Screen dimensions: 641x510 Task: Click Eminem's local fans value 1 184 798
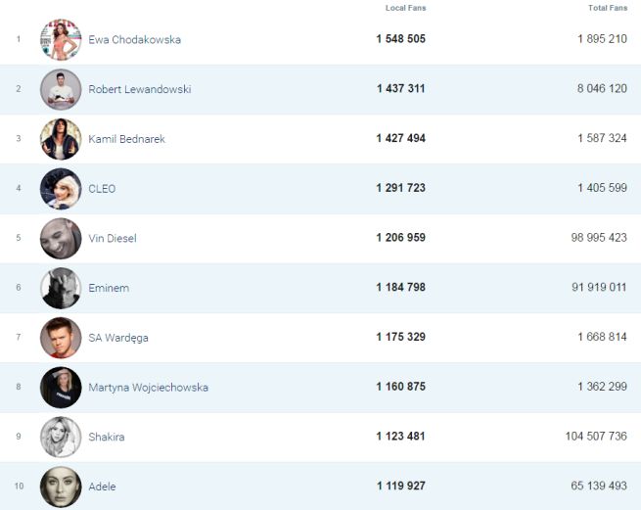coord(400,288)
